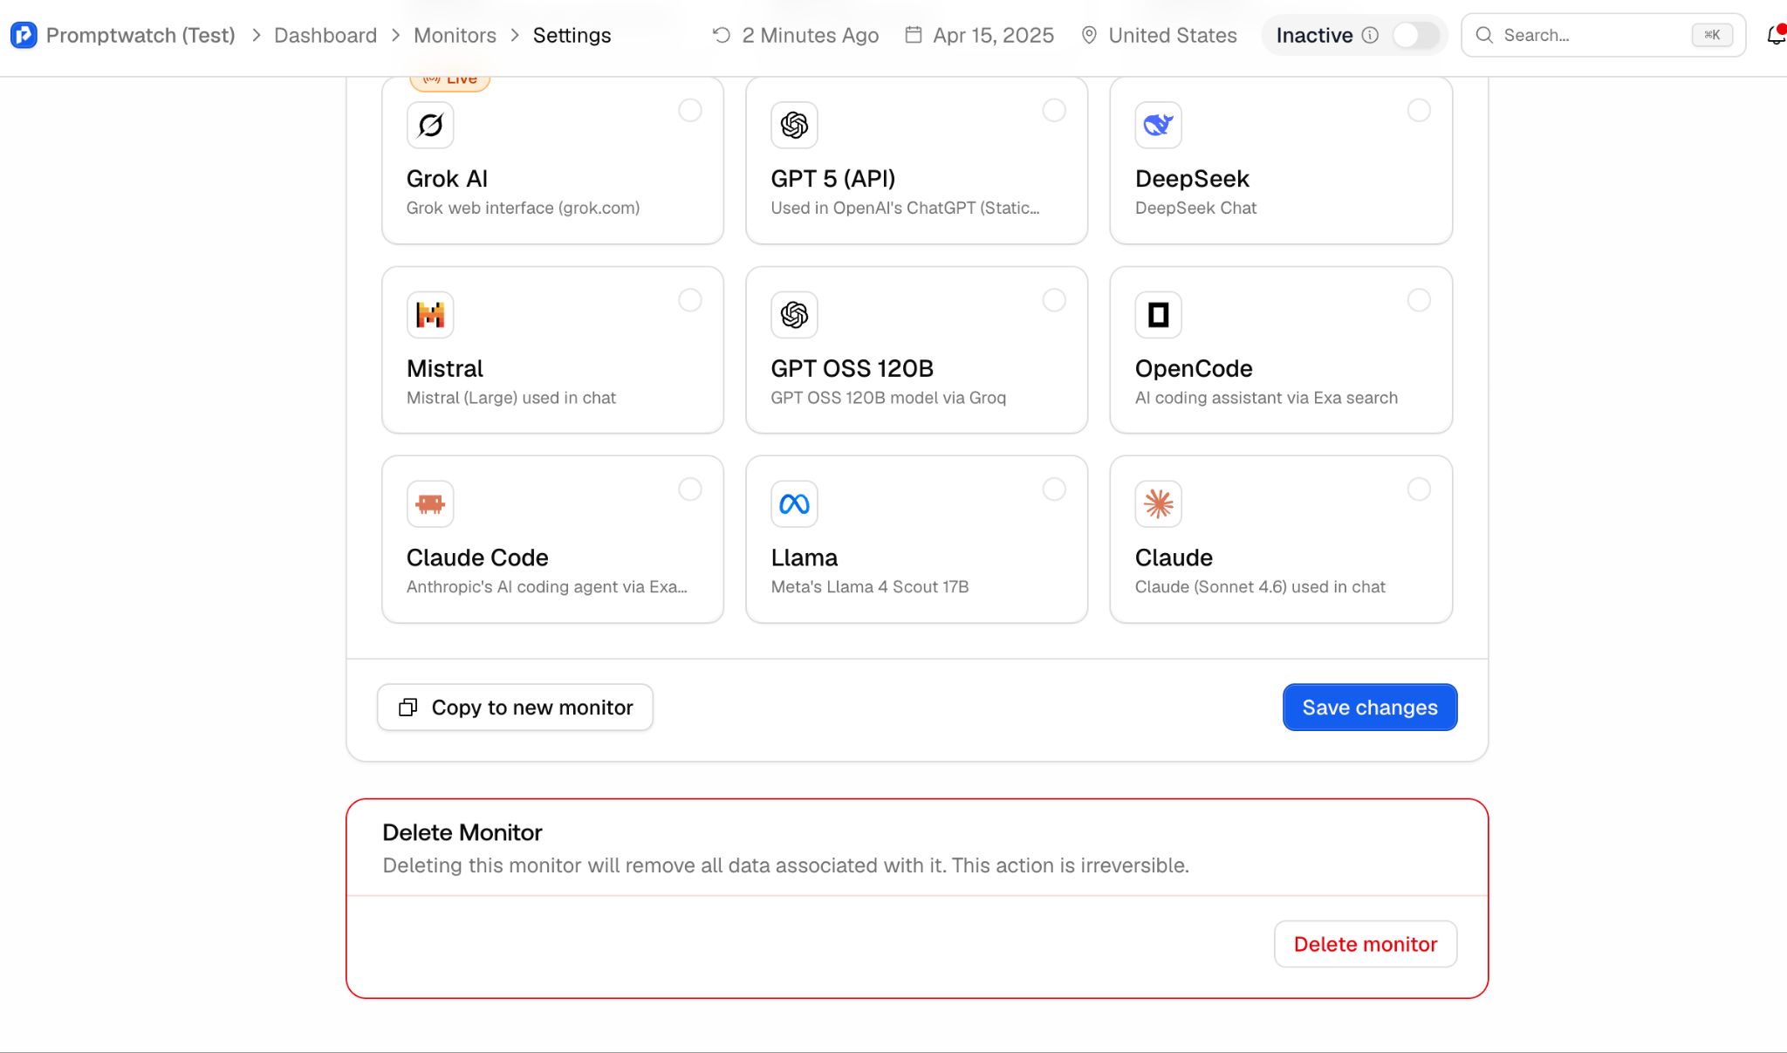
Task: Click the Claude Code title text
Action: (x=477, y=557)
